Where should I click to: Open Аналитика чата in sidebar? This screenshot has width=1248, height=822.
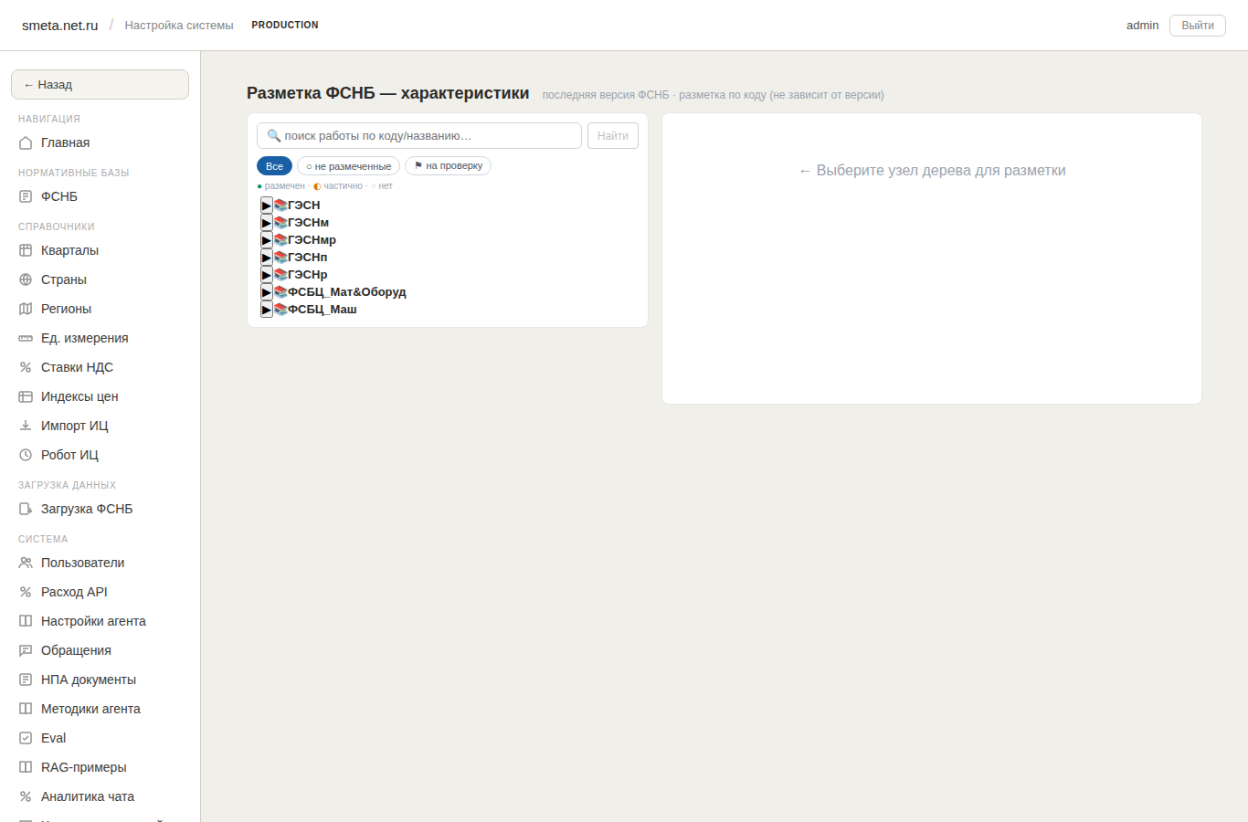[x=100, y=796]
